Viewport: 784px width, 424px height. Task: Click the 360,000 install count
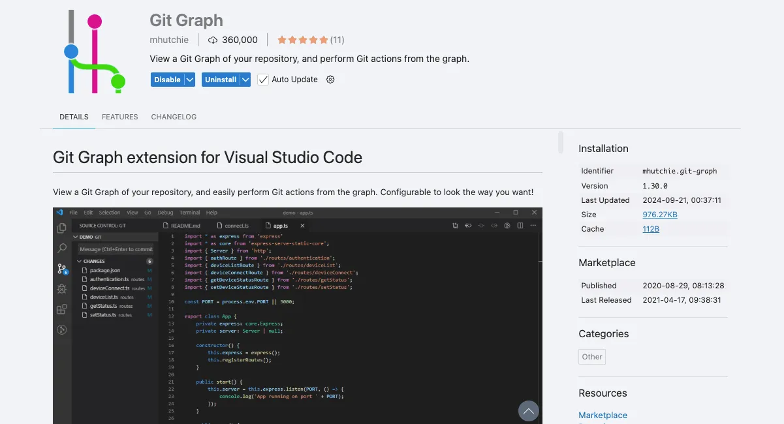(240, 40)
